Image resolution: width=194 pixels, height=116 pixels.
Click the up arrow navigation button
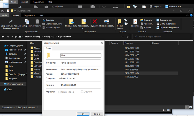coord(15,37)
